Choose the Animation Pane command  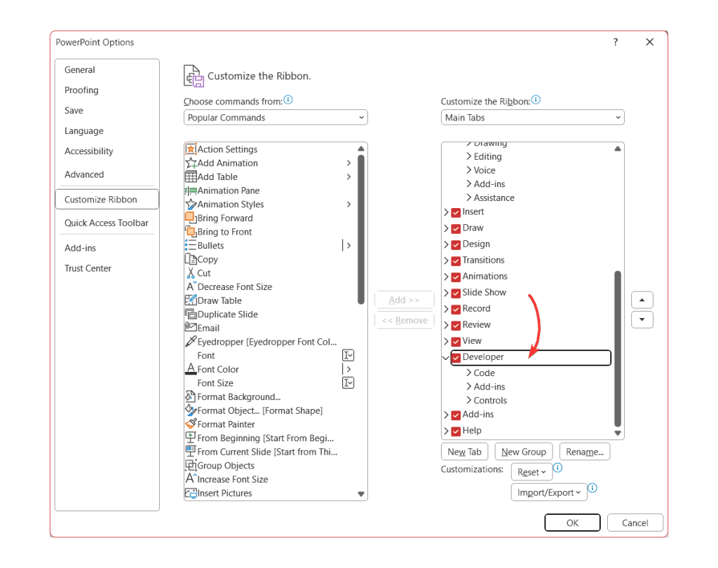pos(228,191)
